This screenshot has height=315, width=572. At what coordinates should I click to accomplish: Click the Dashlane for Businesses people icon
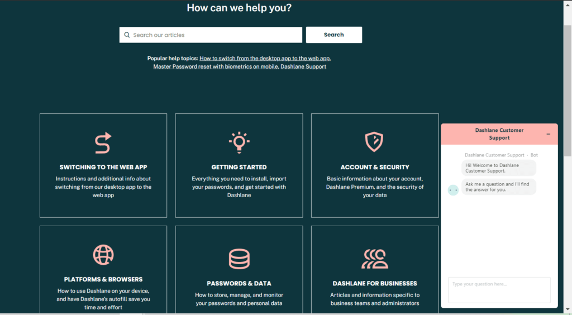point(375,259)
